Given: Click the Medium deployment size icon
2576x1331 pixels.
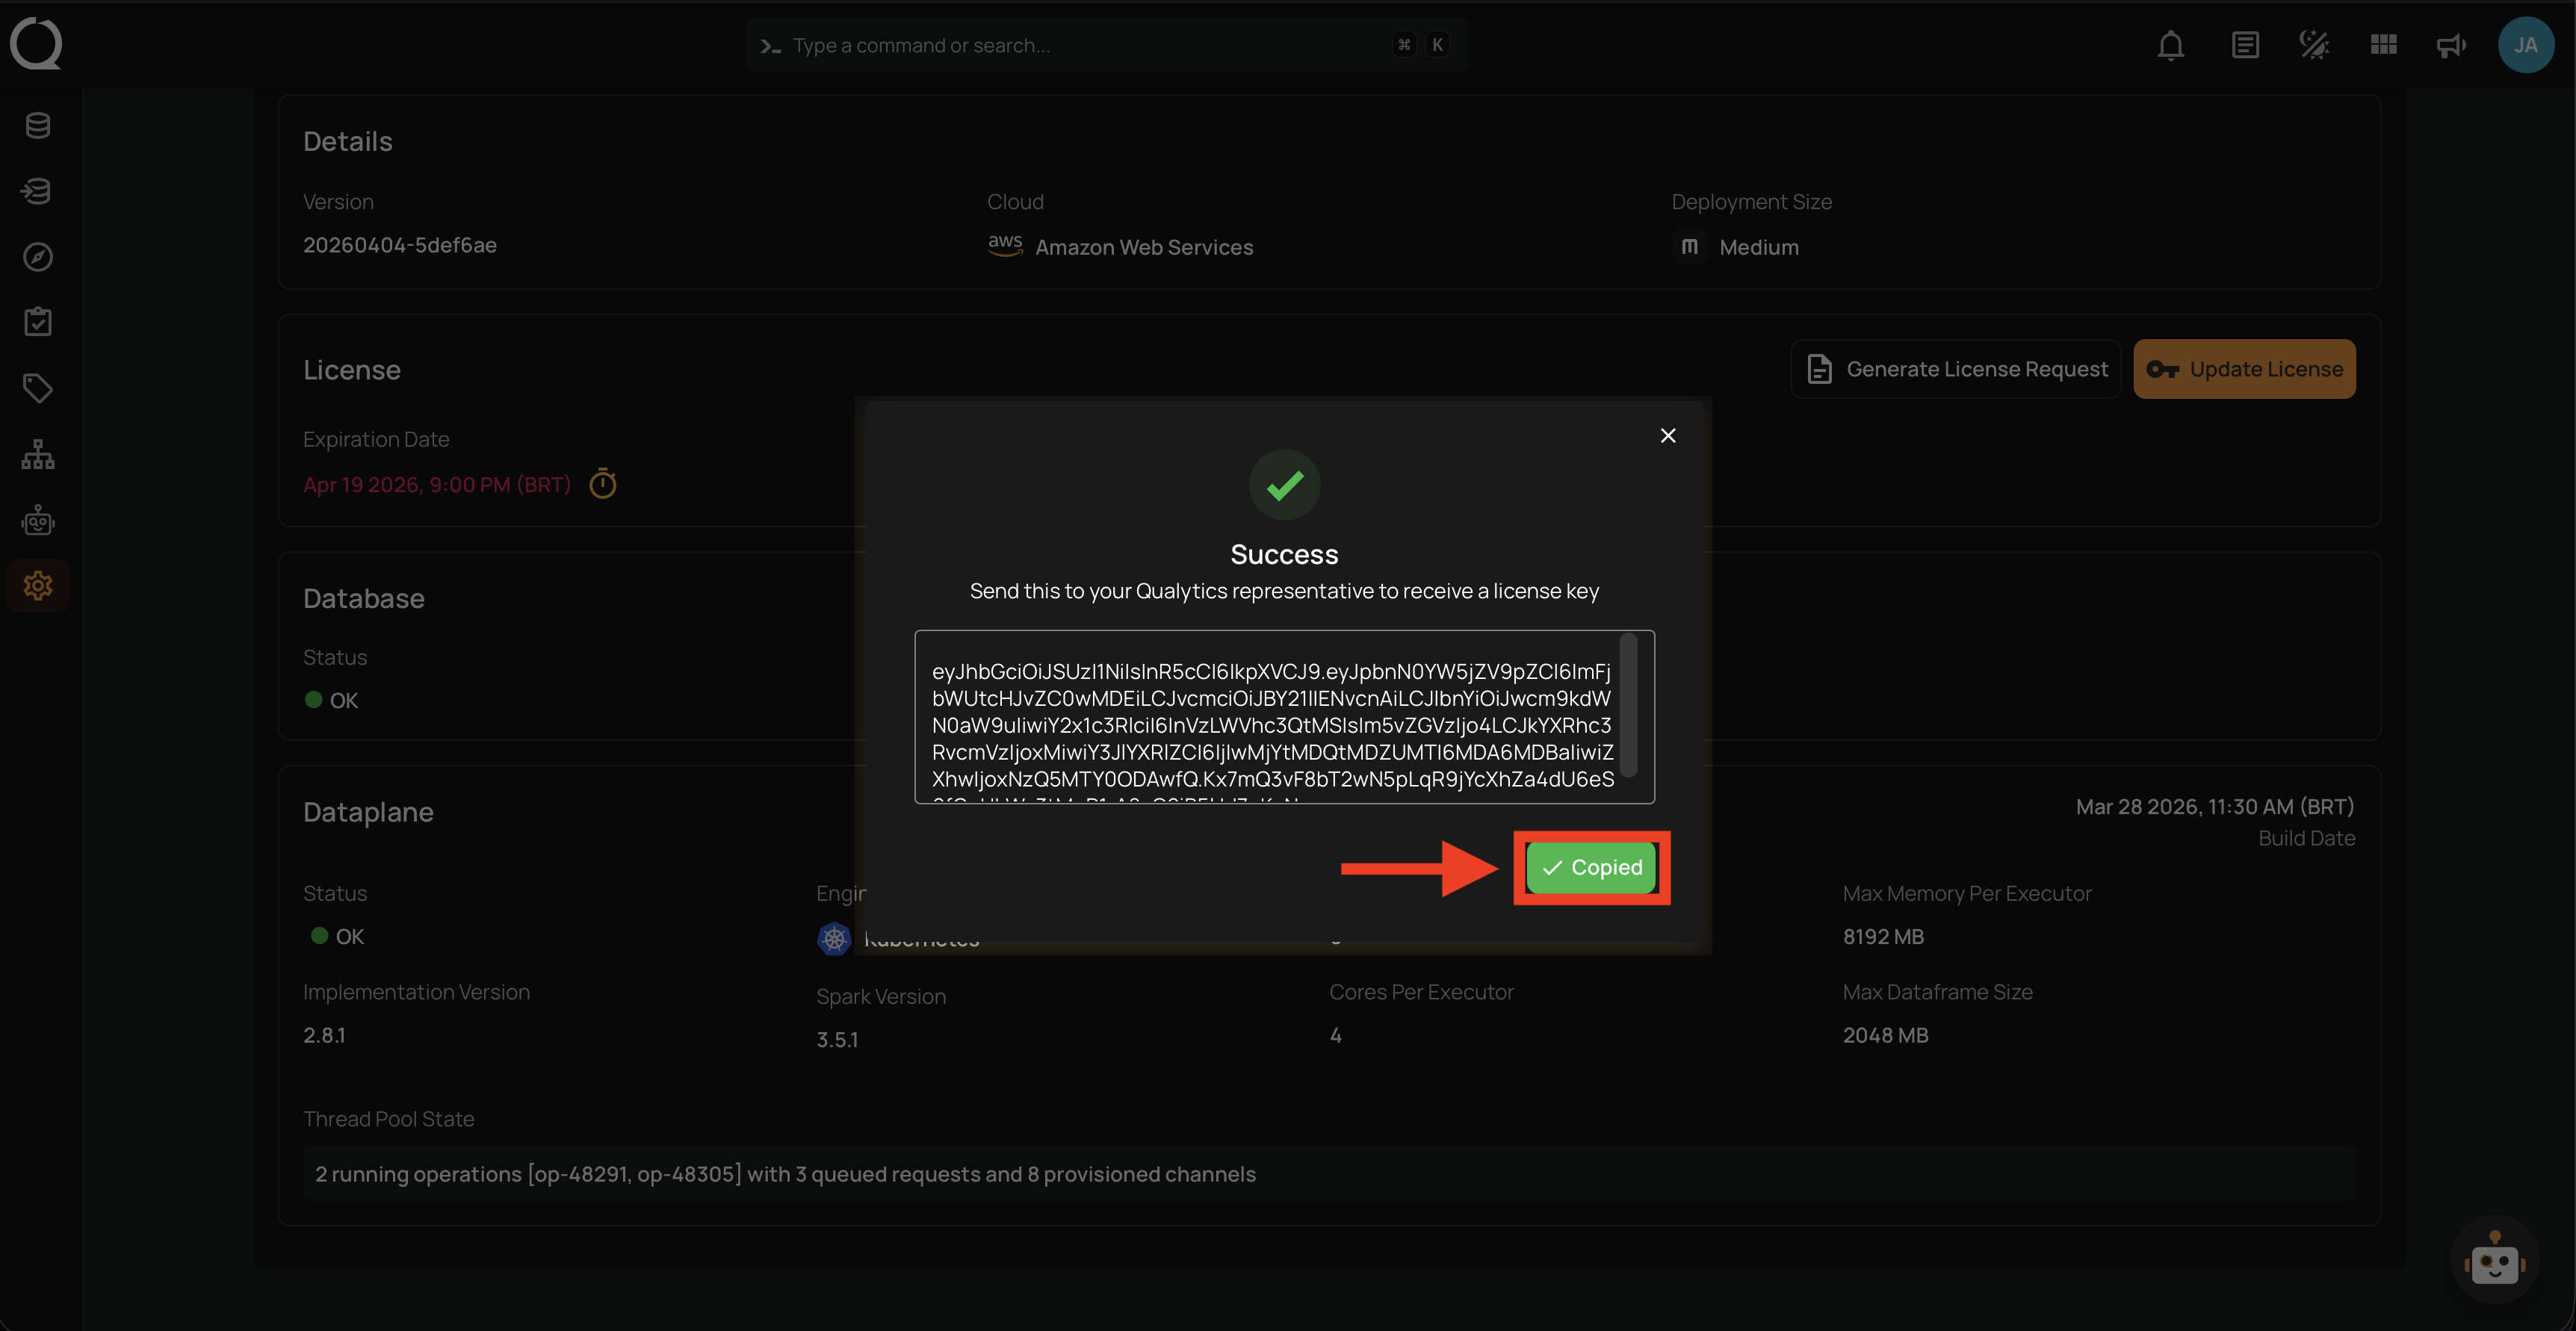Looking at the screenshot, I should (1689, 246).
